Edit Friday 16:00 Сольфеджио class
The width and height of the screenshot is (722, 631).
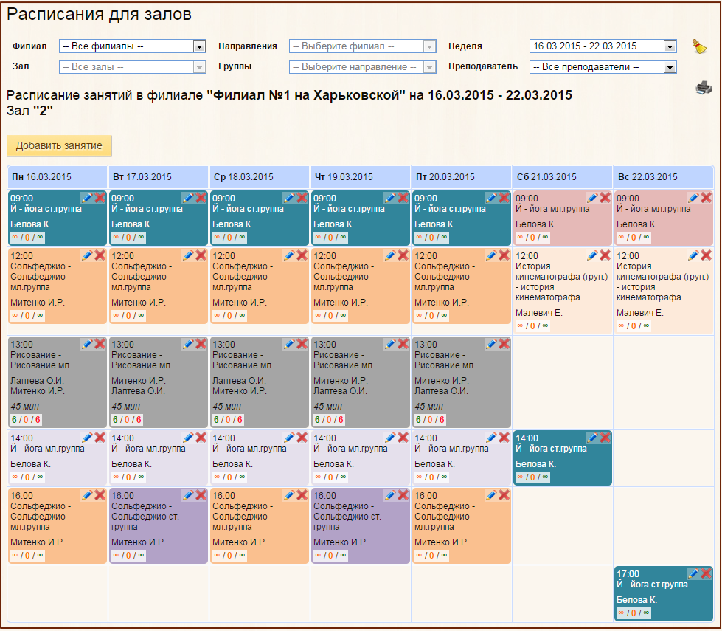(491, 495)
